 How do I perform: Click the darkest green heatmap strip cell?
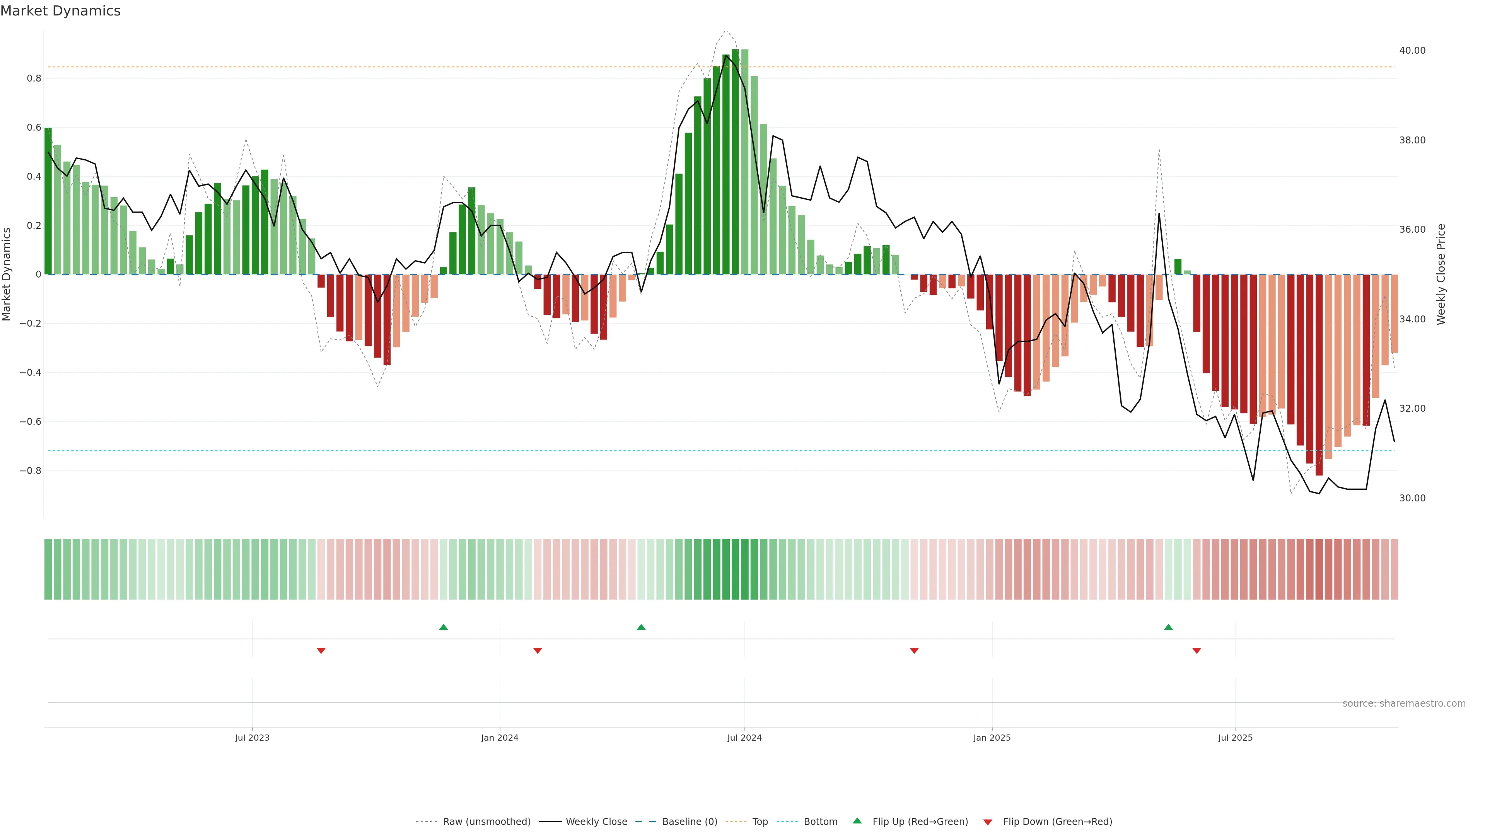point(735,569)
